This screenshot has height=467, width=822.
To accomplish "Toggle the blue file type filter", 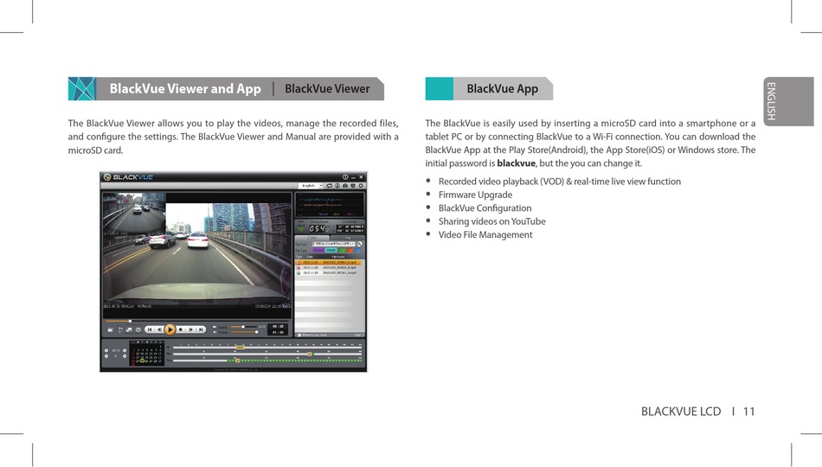I will [x=357, y=251].
